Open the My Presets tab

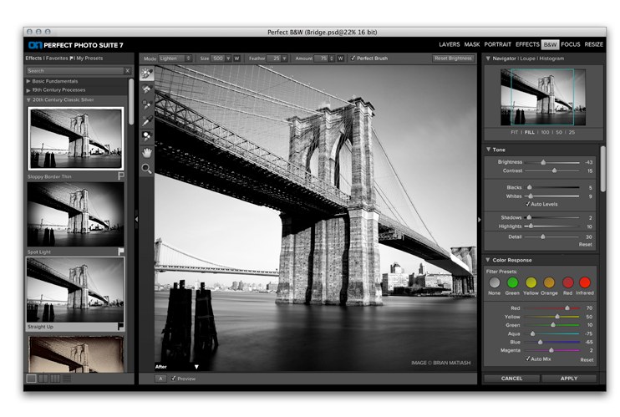(x=89, y=58)
